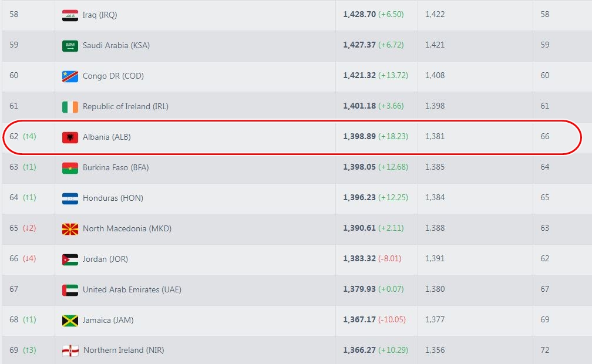Click the Iraq flag icon
The width and height of the screenshot is (592, 364).
70,15
